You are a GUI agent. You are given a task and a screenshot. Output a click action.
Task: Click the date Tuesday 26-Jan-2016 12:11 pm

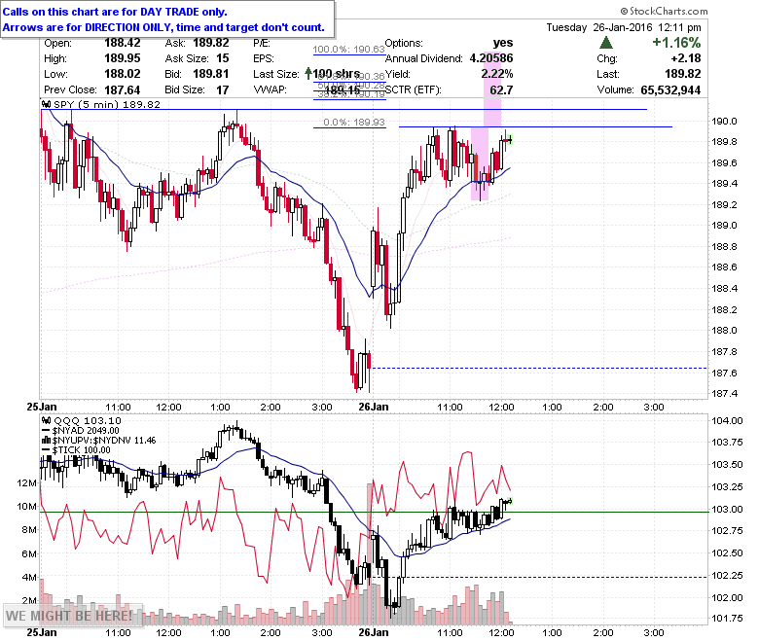(624, 27)
